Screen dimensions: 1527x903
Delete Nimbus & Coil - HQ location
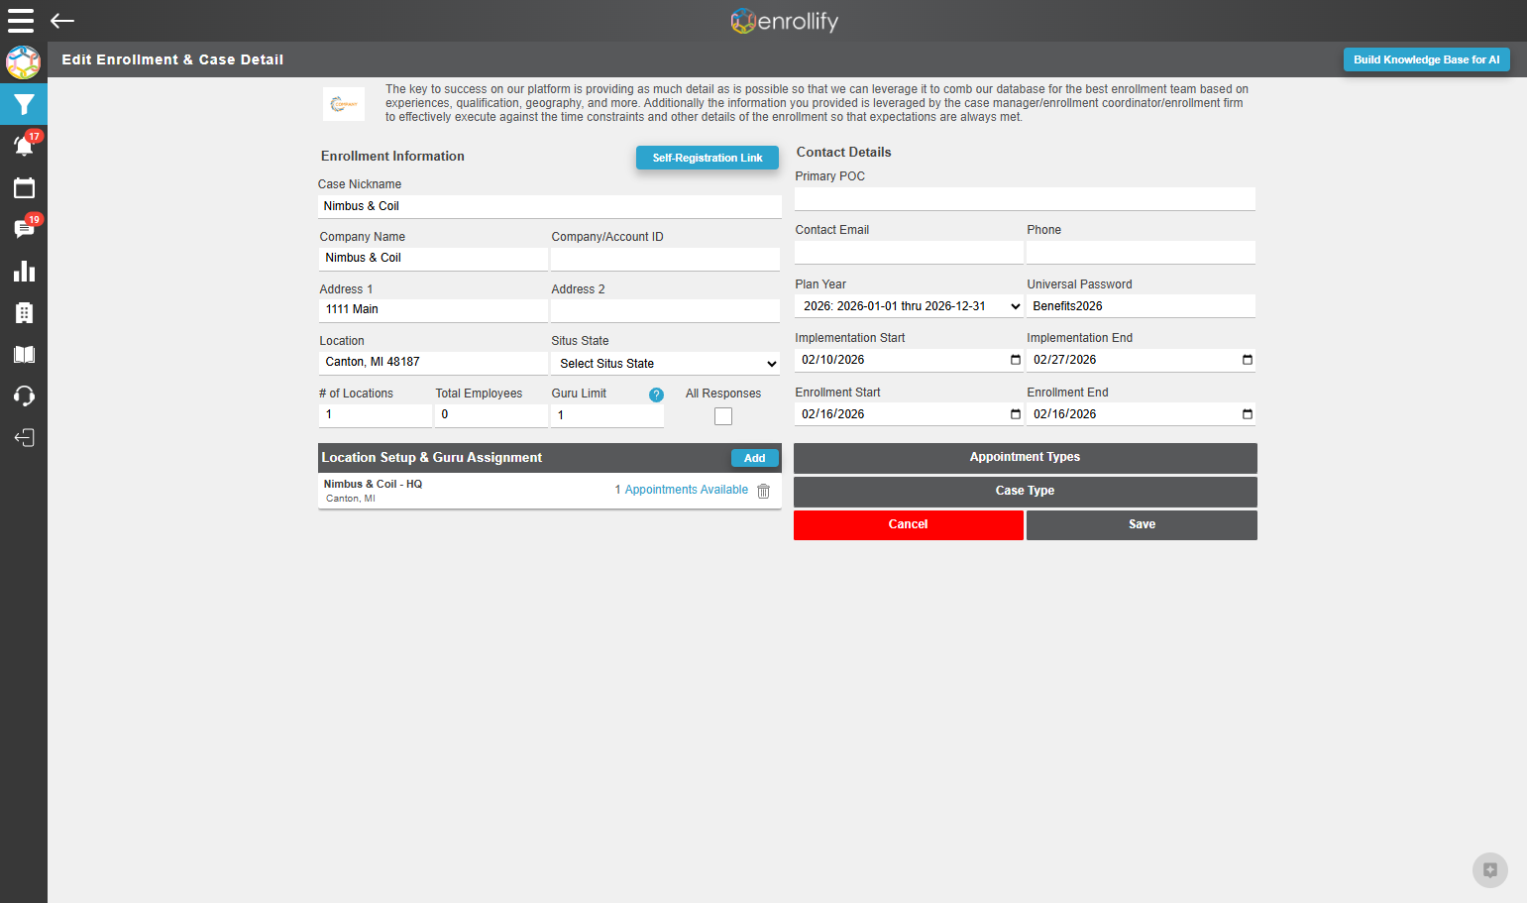pyautogui.click(x=763, y=491)
